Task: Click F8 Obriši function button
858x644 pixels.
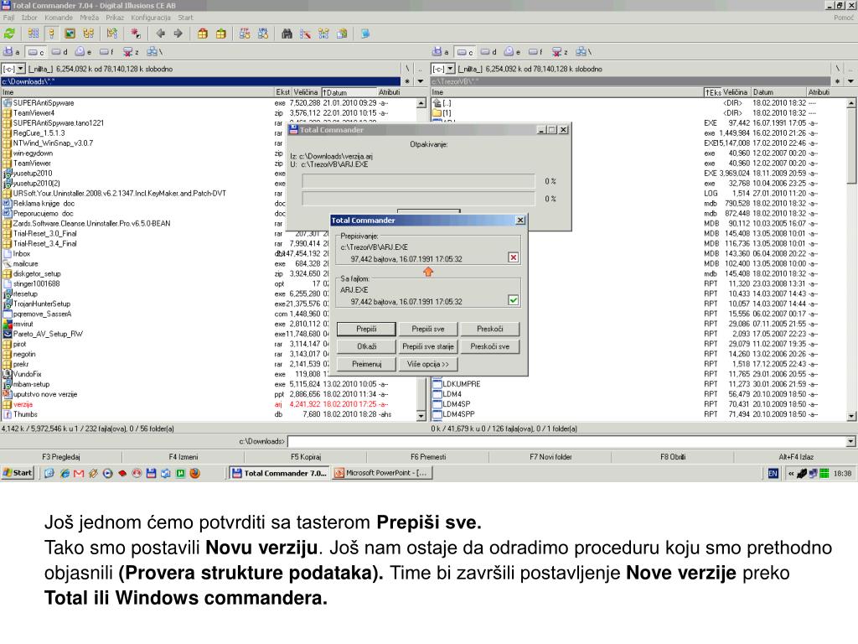Action: click(673, 457)
